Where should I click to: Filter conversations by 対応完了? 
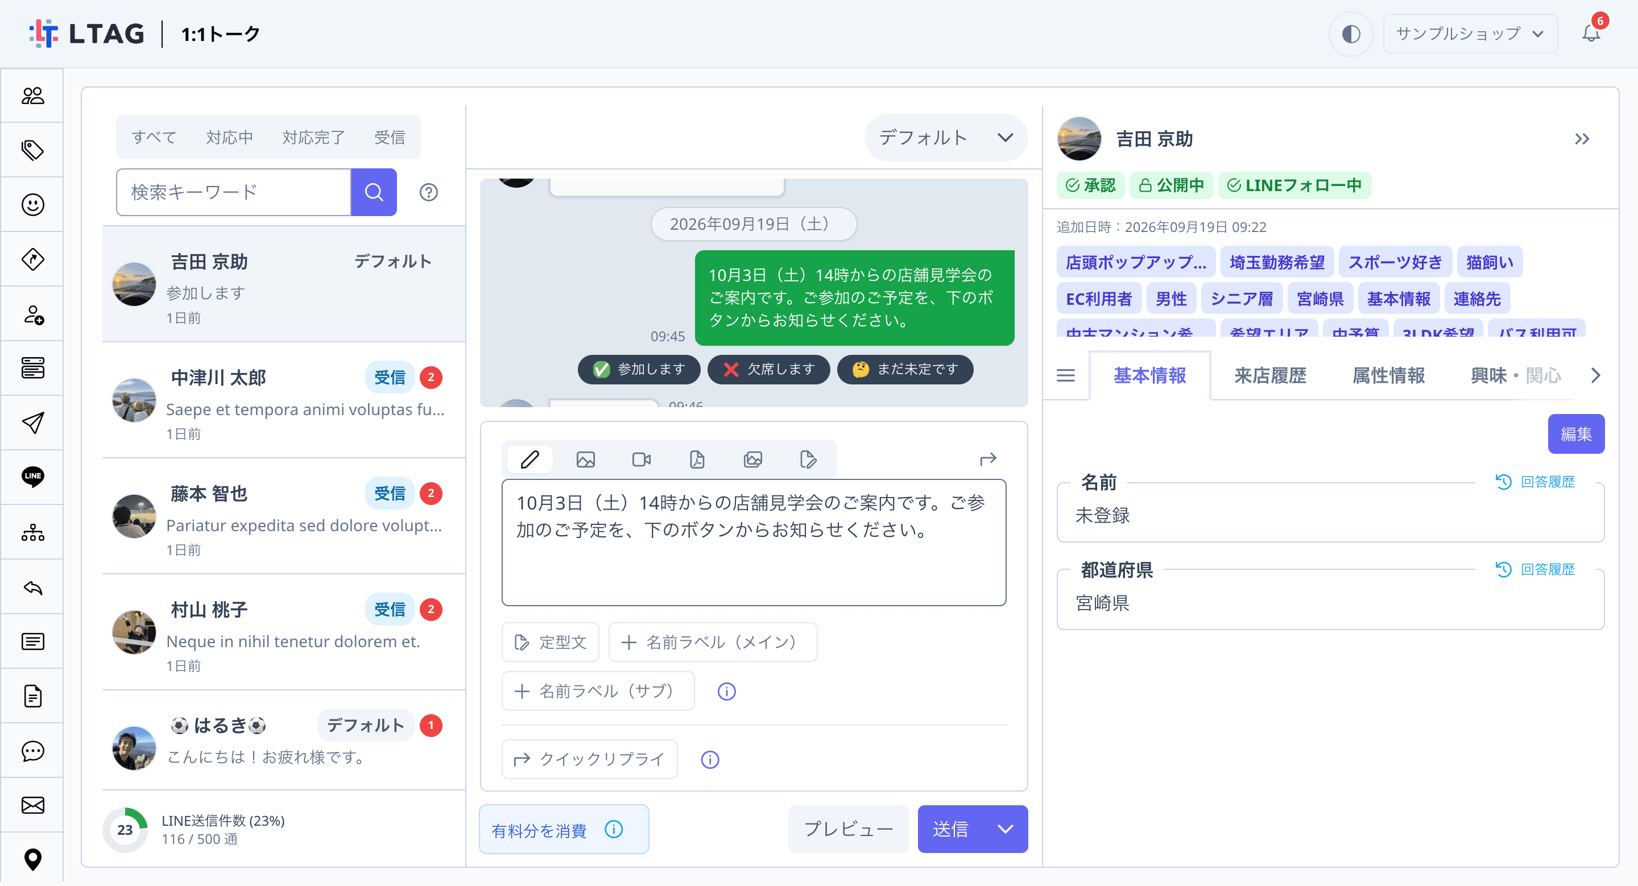click(313, 137)
